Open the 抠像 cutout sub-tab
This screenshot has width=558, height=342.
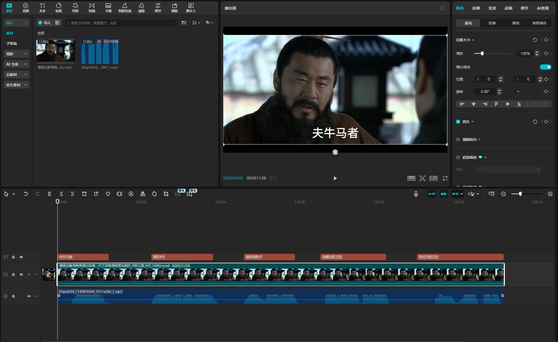(492, 23)
